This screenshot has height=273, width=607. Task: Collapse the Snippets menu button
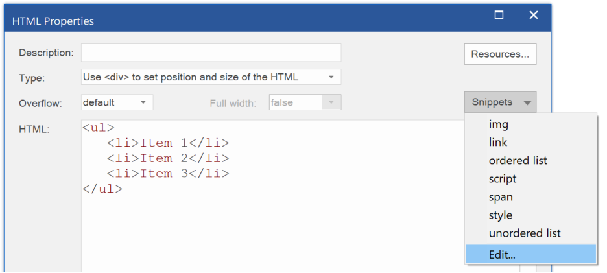click(500, 102)
